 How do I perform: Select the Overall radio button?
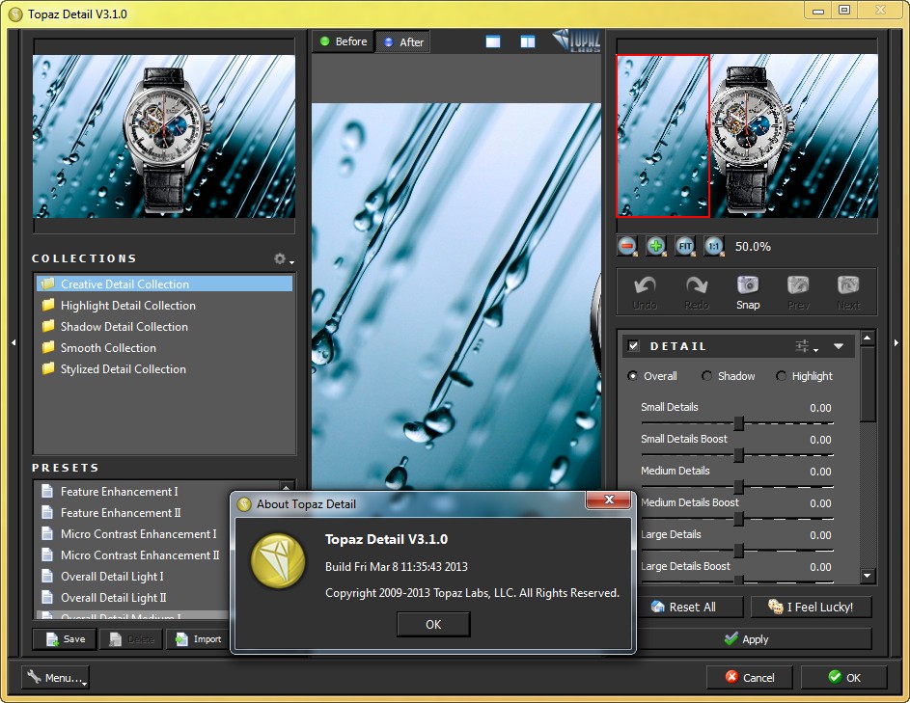tap(633, 376)
